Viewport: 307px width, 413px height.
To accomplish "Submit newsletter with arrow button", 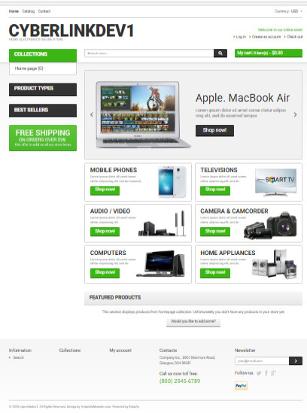I will click(296, 361).
